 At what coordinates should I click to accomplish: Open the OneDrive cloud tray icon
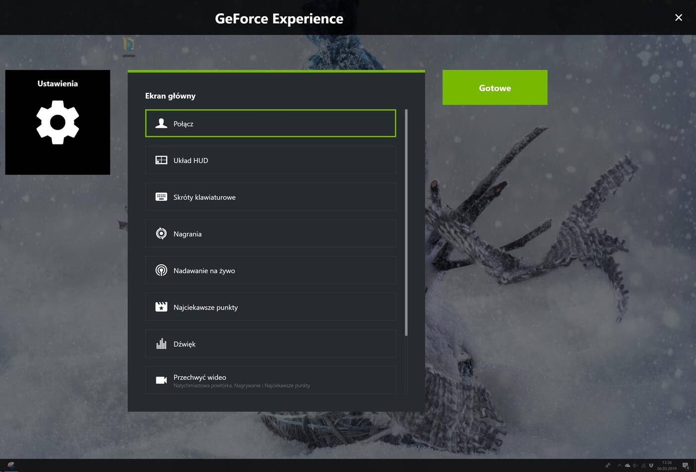[x=627, y=466]
